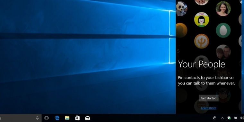Open Microsoft Edge from the taskbar
The image size is (244, 122).
point(57,118)
